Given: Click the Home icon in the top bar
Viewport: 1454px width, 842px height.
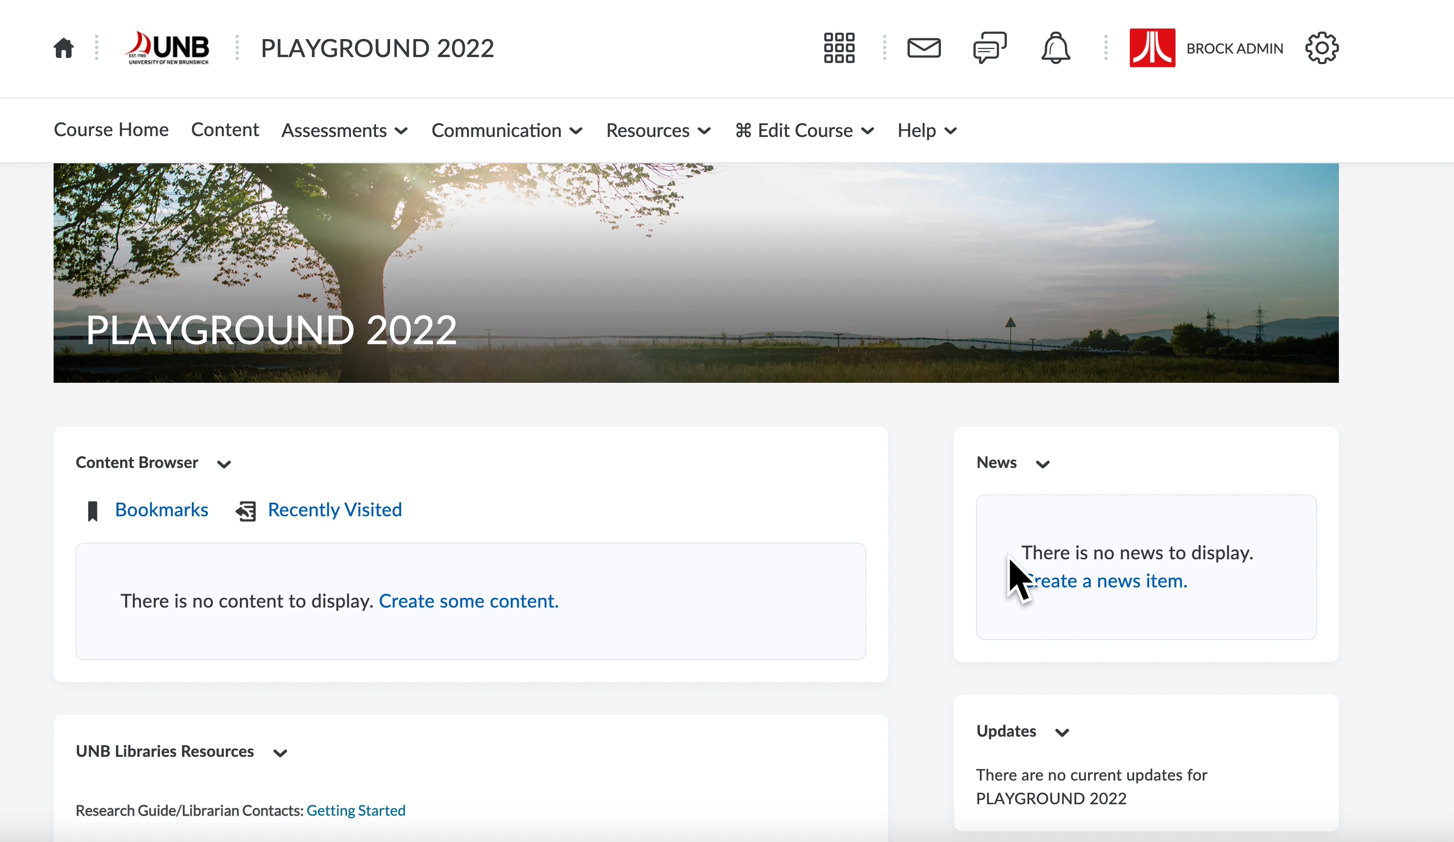Looking at the screenshot, I should tap(63, 48).
